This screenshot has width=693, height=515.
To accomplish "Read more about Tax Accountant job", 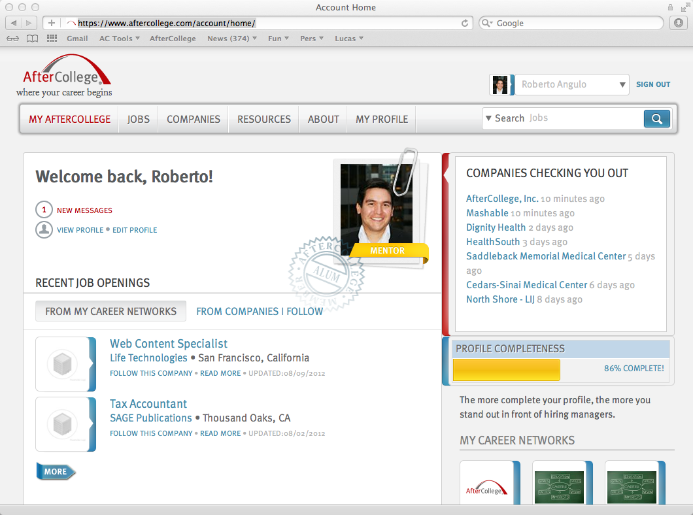I will tap(220, 433).
